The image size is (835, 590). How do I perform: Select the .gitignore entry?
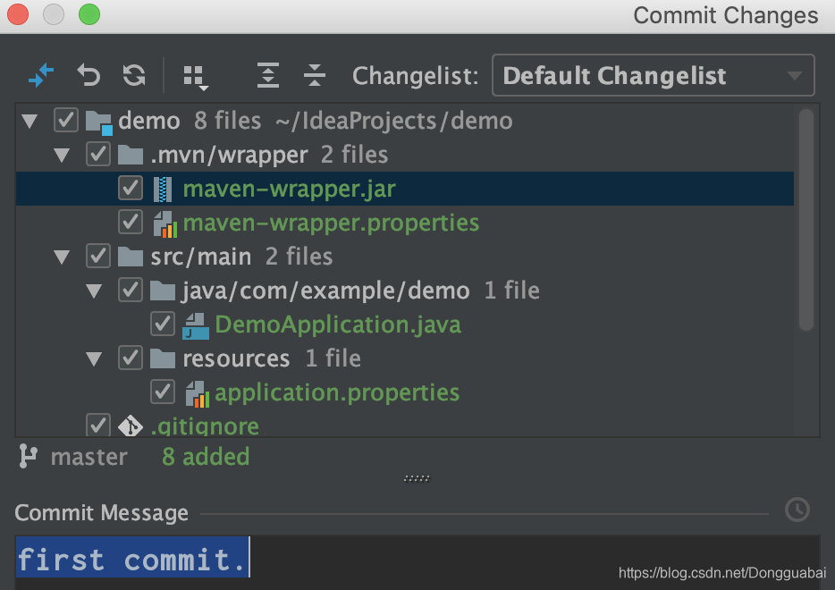206,426
